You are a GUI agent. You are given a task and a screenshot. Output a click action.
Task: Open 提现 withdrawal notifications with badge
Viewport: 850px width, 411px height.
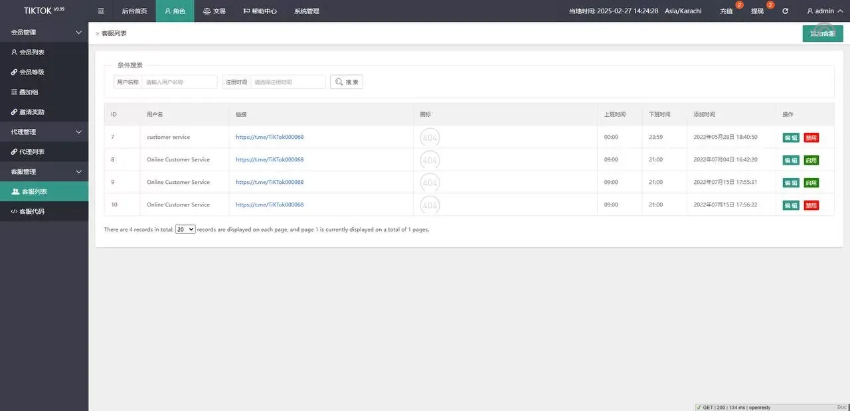tap(758, 11)
